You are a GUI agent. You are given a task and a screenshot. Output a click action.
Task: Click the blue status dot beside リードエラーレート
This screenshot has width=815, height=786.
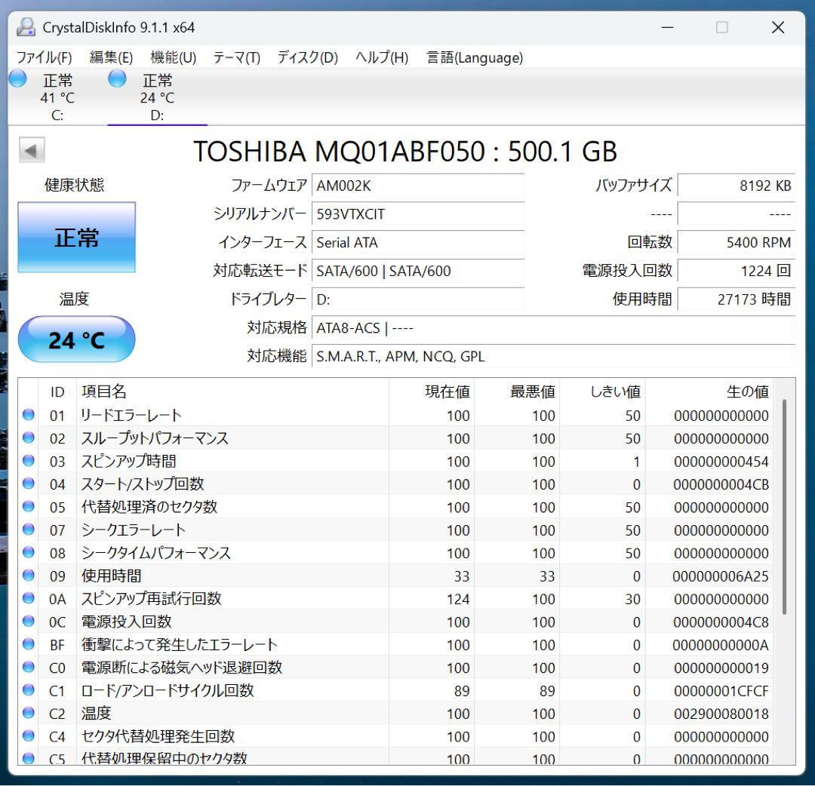coord(28,415)
